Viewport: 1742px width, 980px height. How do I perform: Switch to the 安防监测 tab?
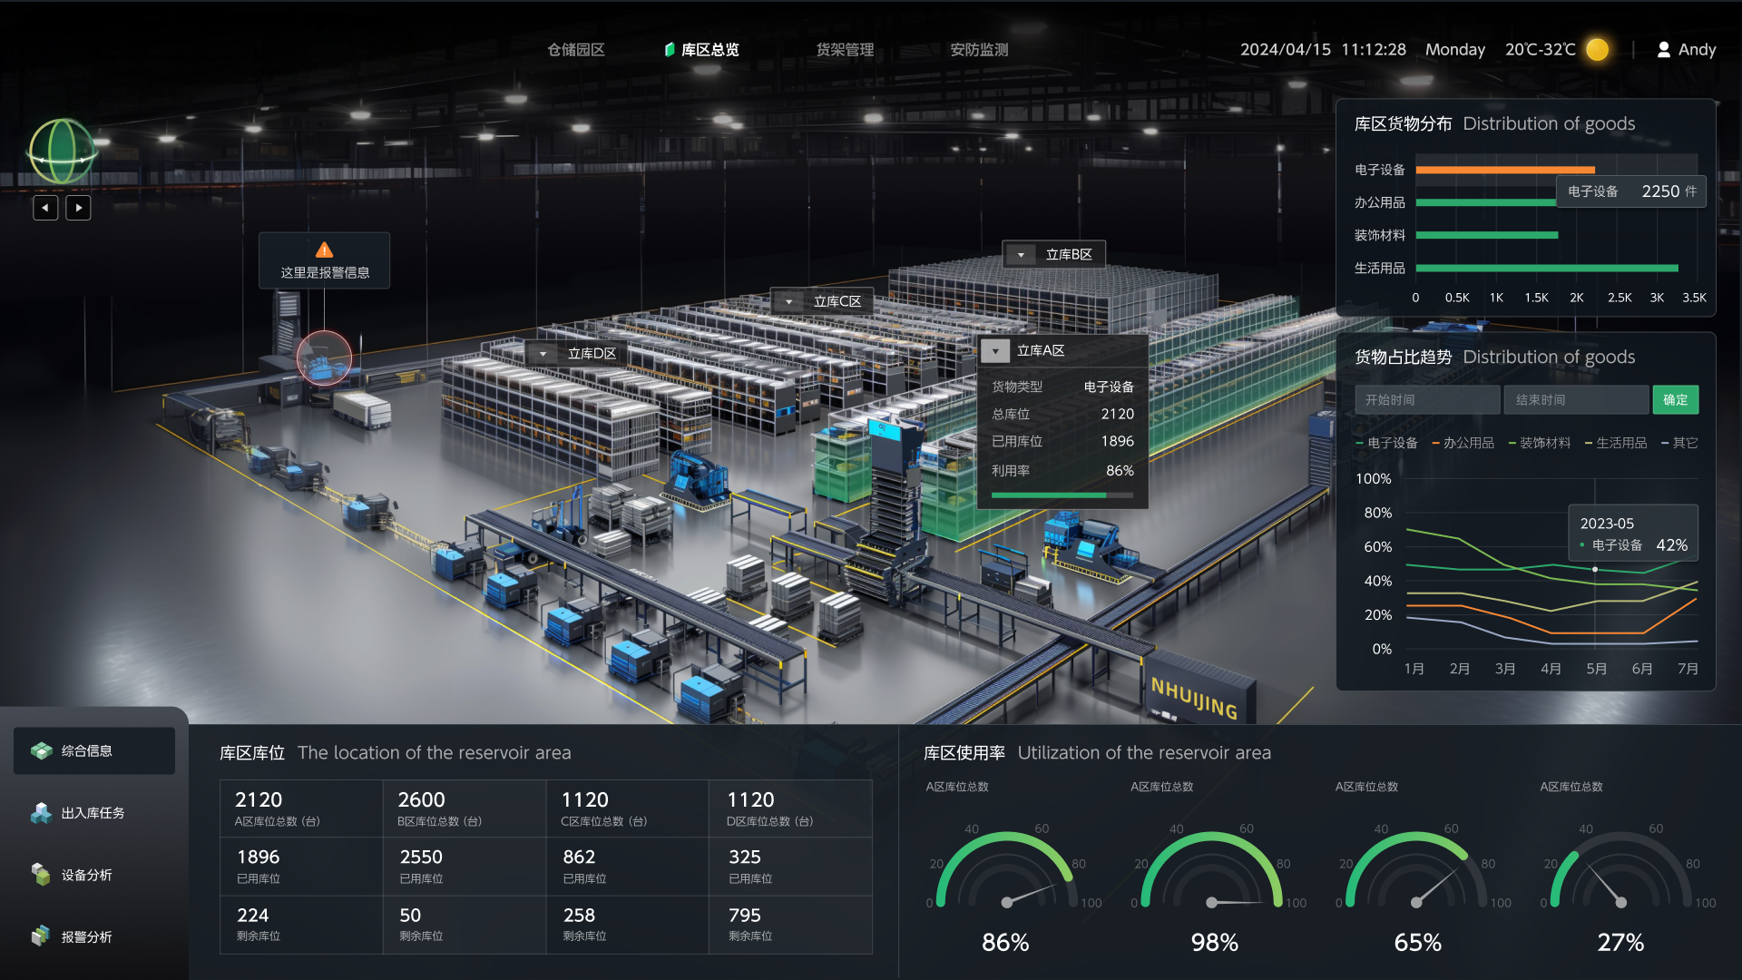(979, 50)
